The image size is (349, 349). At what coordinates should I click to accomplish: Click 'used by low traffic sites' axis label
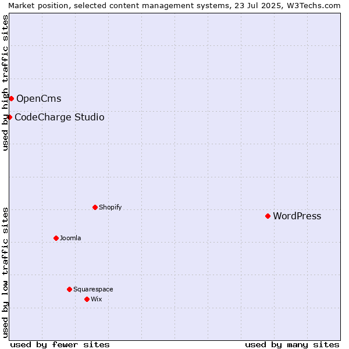click(x=5, y=273)
